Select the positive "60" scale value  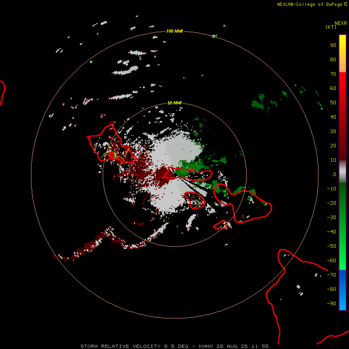pos(333,88)
